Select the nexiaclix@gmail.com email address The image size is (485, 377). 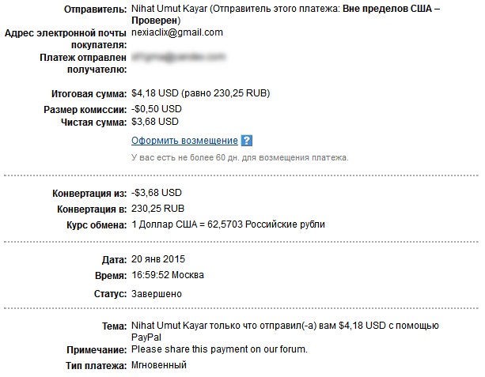pyautogui.click(x=177, y=32)
